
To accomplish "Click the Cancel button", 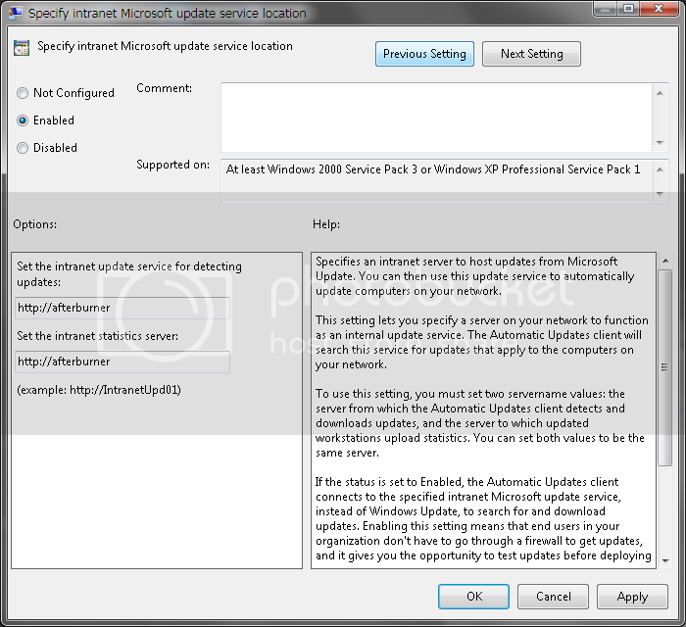I will pyautogui.click(x=553, y=597).
